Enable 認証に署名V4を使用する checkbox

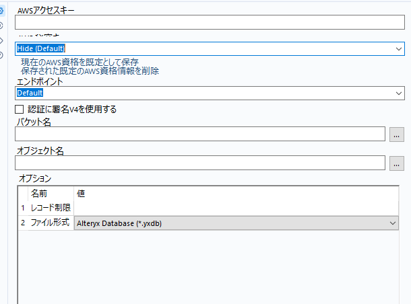click(x=19, y=110)
